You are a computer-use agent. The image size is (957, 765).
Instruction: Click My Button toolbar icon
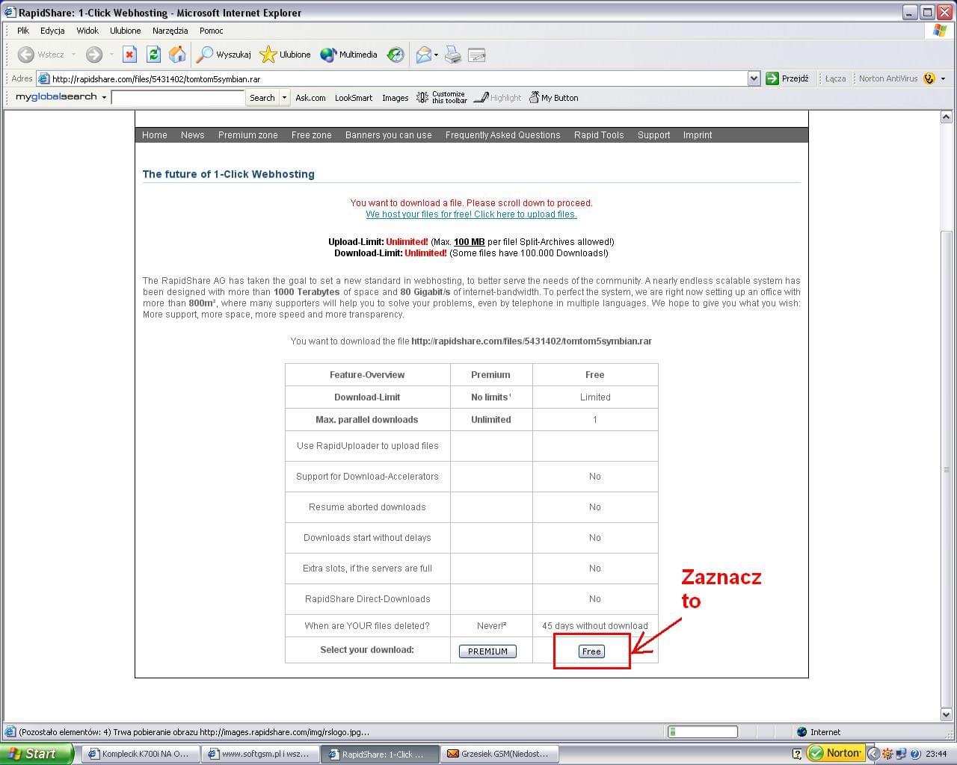coord(553,98)
